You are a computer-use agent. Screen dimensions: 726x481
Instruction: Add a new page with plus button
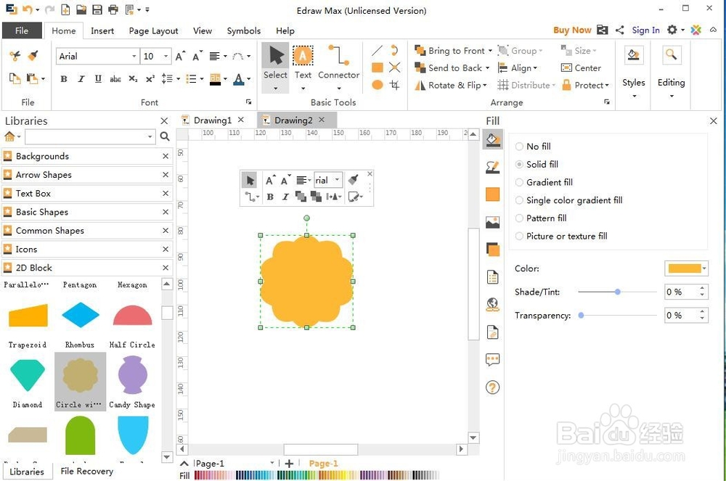[289, 464]
